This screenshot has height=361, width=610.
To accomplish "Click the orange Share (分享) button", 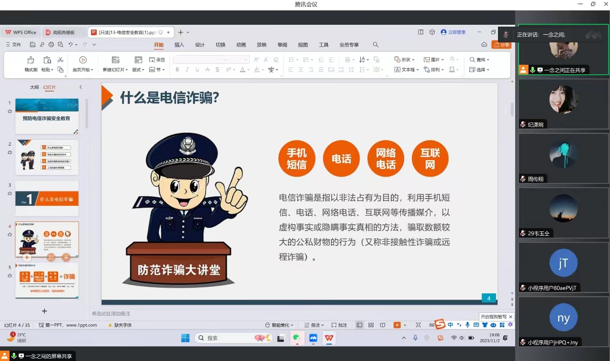I will [501, 45].
